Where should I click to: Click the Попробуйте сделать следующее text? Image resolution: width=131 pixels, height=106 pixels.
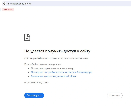click(43, 64)
